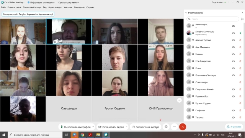Click the Поиск participants search field
This screenshot has height=138, width=245.
pyautogui.click(x=213, y=19)
